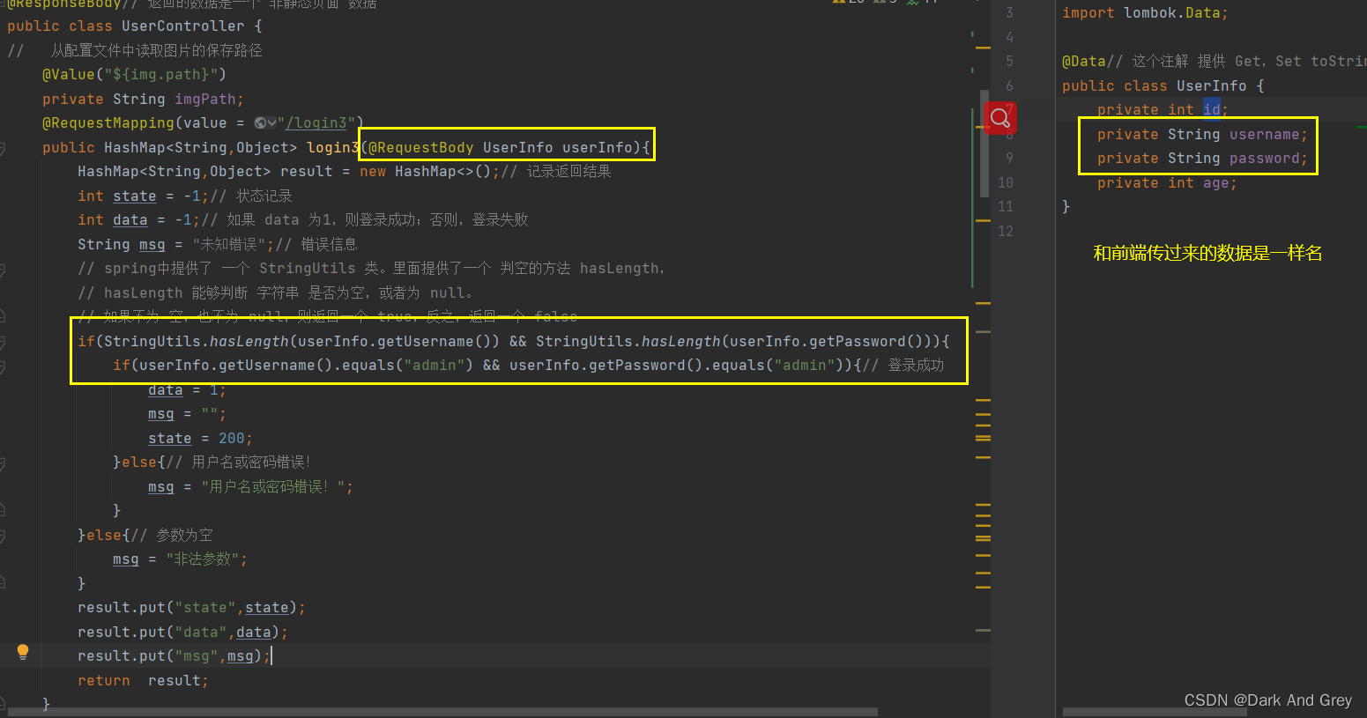Click the globe icon before "/login3"
1367x718 pixels.
[x=260, y=123]
